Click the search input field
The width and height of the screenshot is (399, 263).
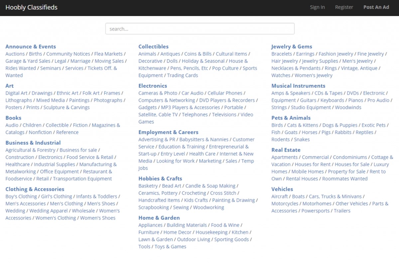click(x=199, y=29)
